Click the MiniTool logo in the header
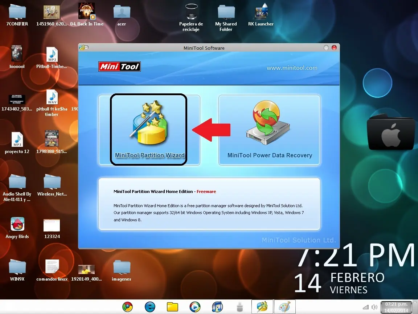The image size is (418, 314). (119, 67)
